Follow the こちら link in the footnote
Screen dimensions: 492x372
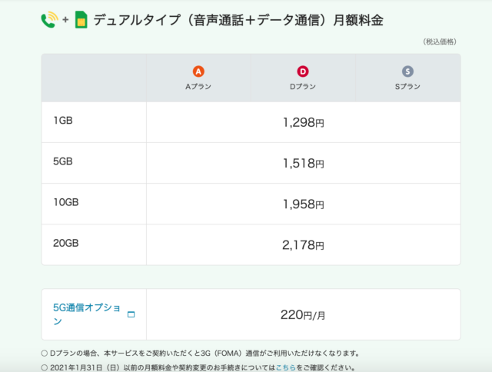[x=286, y=367]
